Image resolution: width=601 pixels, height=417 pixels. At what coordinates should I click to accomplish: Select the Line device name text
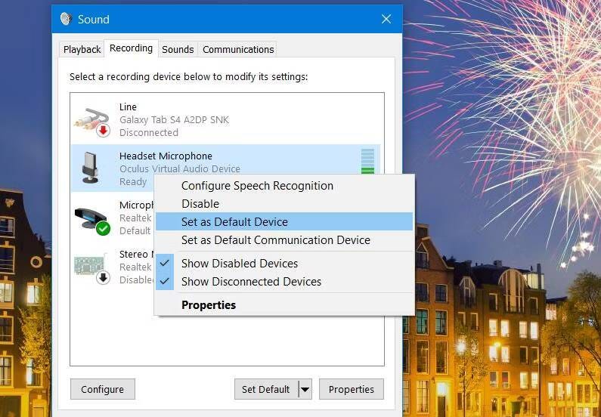click(x=128, y=107)
